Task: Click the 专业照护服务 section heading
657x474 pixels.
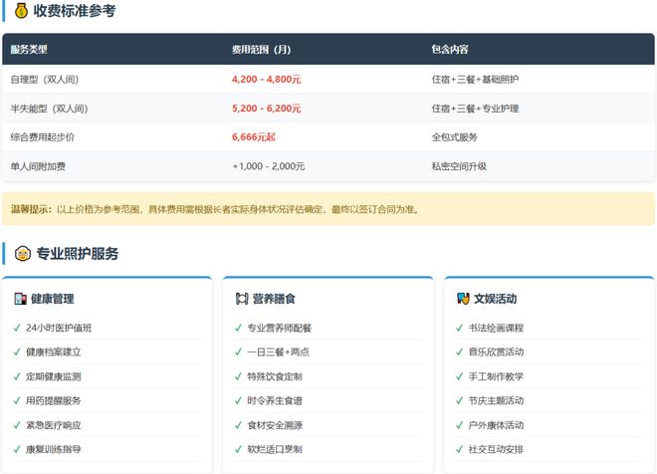Action: 78,254
